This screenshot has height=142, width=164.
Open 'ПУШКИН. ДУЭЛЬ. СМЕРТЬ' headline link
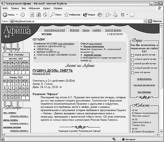[x=52, y=70]
